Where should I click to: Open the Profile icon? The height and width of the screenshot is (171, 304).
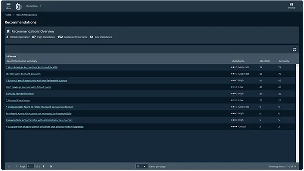[x=291, y=6]
